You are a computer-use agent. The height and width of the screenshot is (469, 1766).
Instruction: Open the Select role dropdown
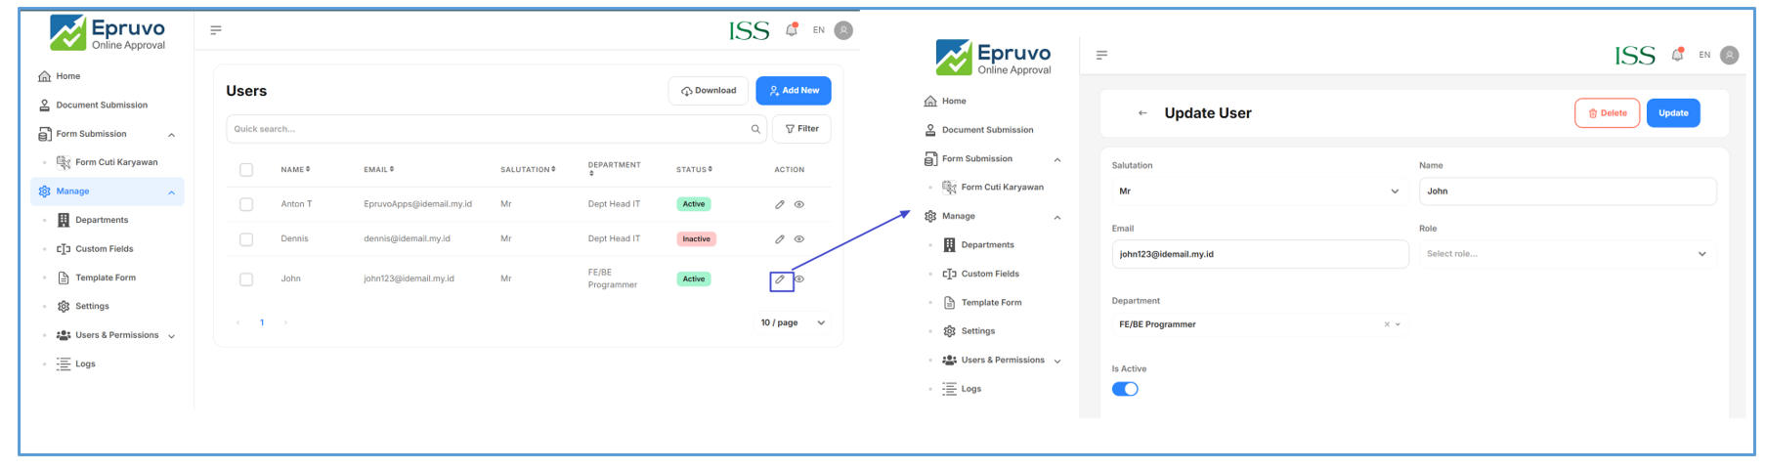coord(1567,254)
